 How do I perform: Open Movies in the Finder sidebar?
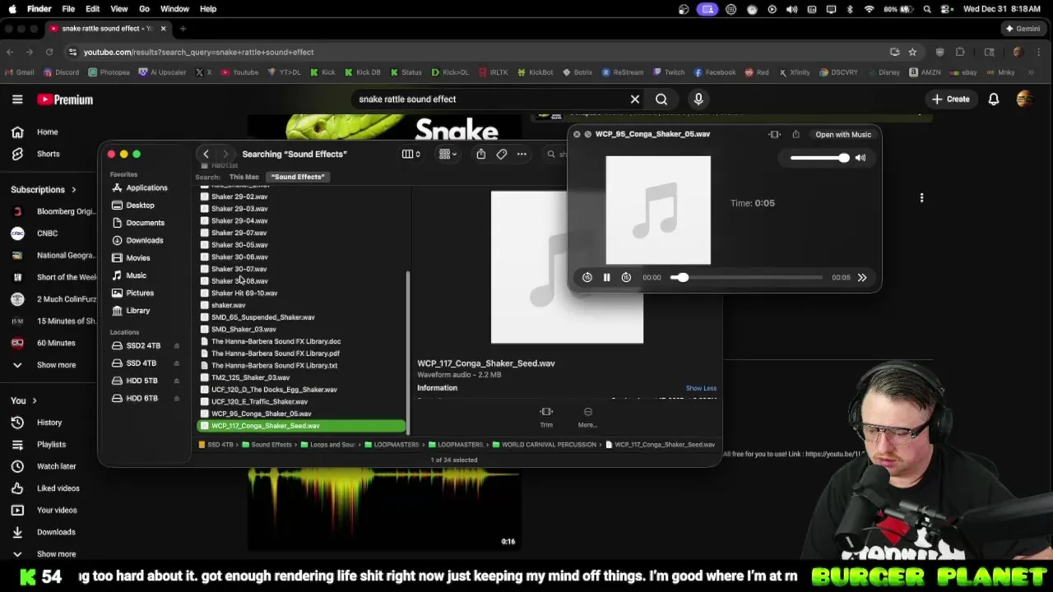(137, 257)
